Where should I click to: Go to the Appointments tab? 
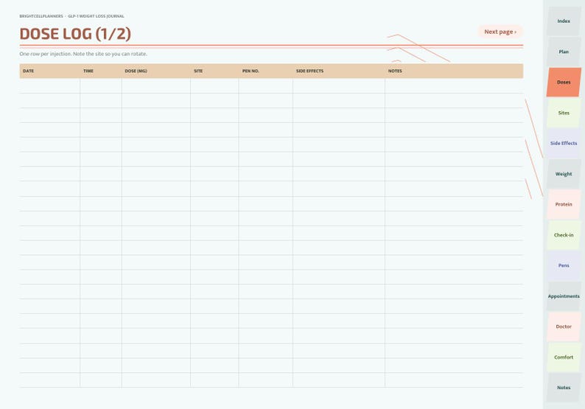click(564, 296)
